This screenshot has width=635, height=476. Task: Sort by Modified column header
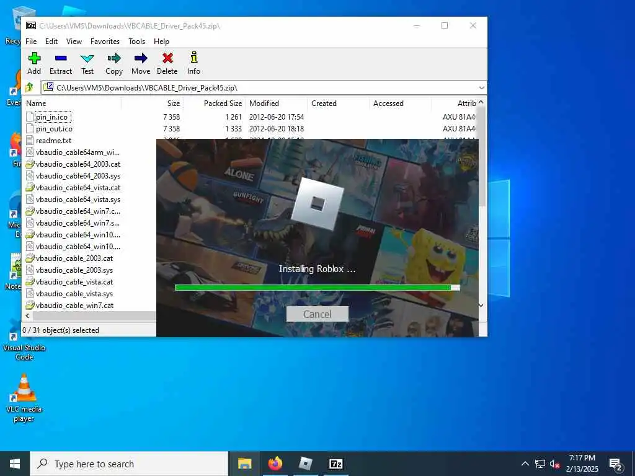pyautogui.click(x=276, y=104)
